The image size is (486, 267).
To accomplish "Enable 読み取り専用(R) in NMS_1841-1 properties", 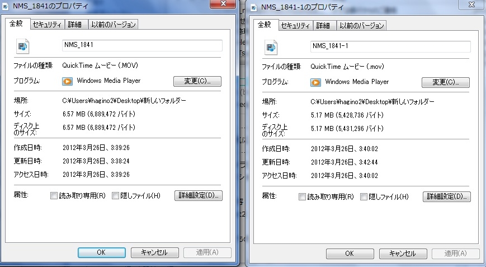I will pos(302,197).
